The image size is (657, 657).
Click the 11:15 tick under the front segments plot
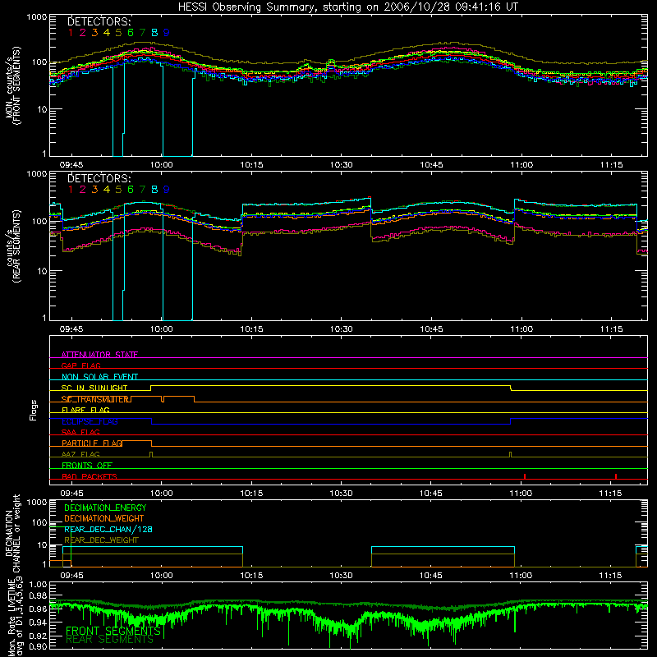tap(611, 165)
